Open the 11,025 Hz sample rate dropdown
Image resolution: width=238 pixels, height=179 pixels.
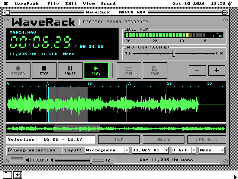[x=150, y=150]
